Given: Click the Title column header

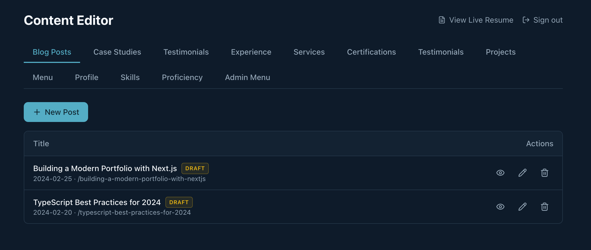Looking at the screenshot, I should 41,143.
